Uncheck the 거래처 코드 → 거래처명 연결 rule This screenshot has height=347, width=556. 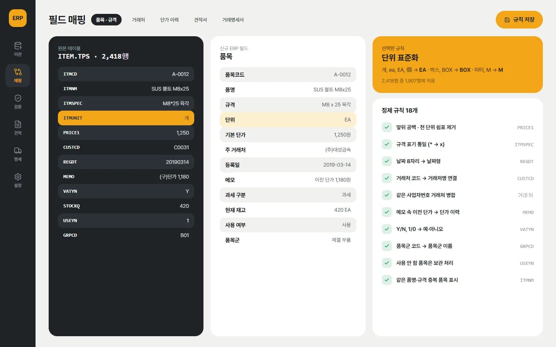386,178
